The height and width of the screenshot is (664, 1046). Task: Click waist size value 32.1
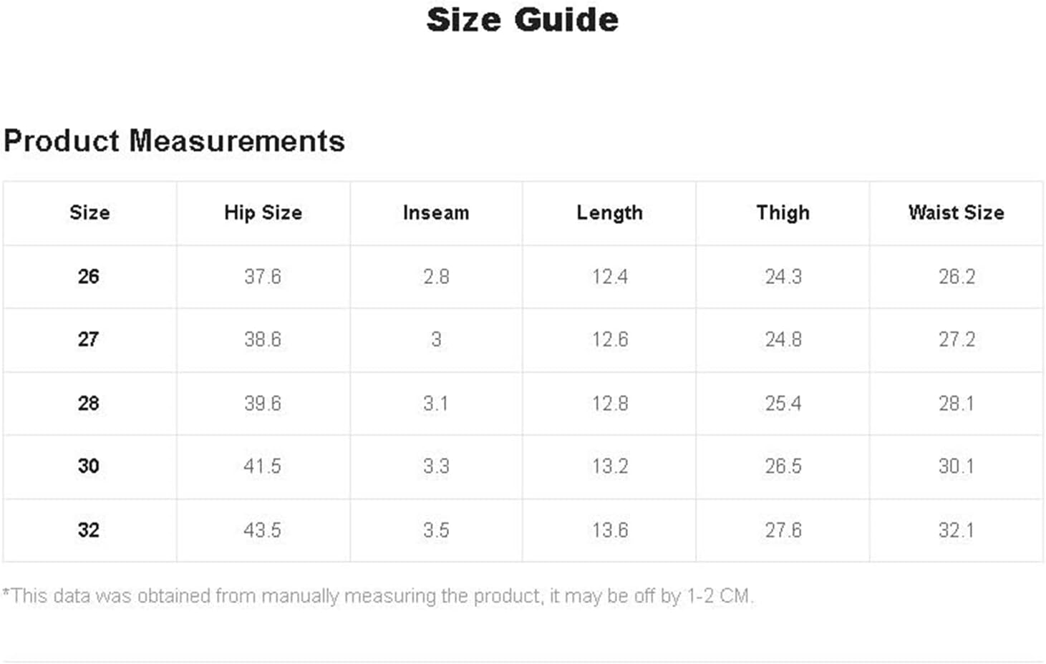tap(957, 529)
